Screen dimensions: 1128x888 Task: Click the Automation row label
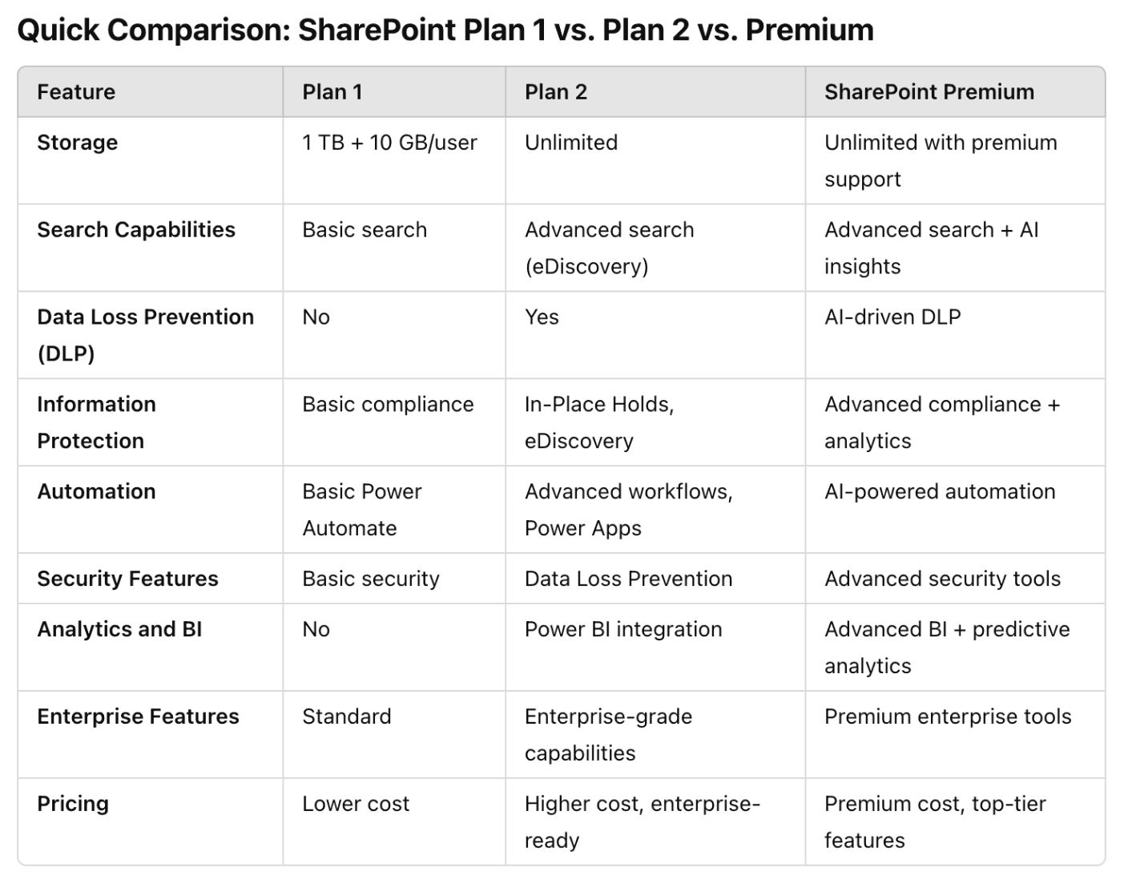[96, 492]
